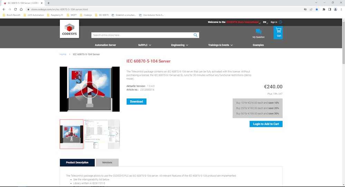345x187 pixels.
Task: Open Use Arduino Nicla S... bookmark
Action: point(151,15)
